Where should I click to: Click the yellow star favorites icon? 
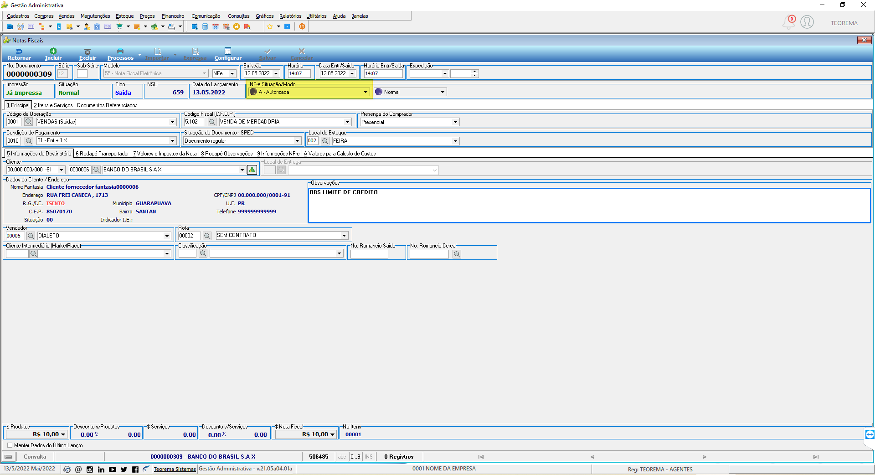tap(270, 26)
